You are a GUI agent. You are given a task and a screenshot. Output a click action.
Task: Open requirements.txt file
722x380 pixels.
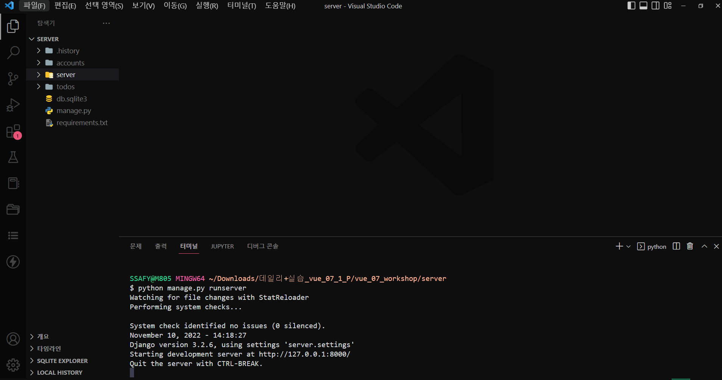(x=72, y=123)
